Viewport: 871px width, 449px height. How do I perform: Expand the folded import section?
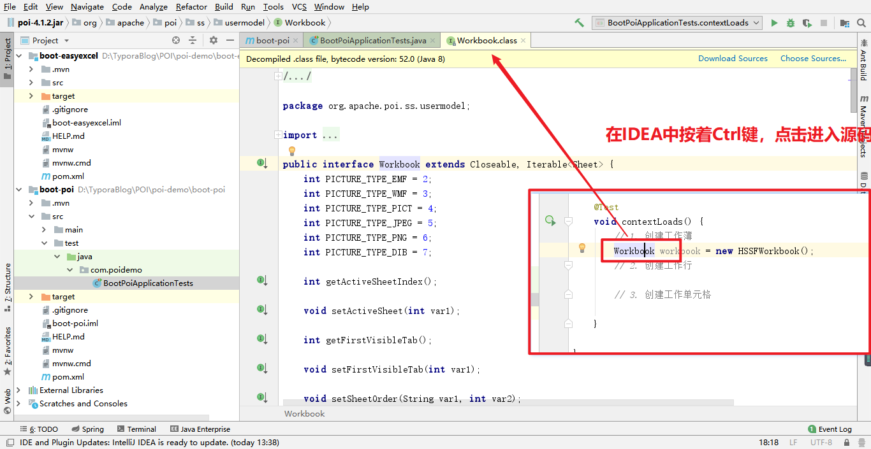coord(278,135)
